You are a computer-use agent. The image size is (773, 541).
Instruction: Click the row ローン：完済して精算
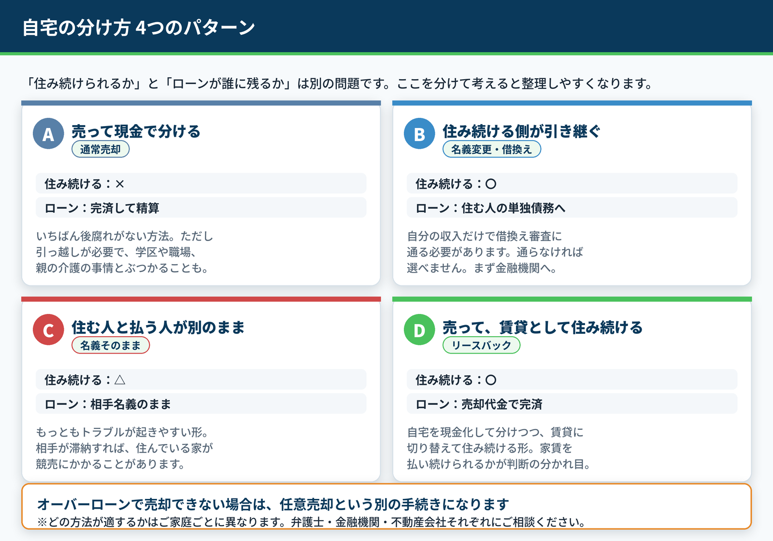201,208
